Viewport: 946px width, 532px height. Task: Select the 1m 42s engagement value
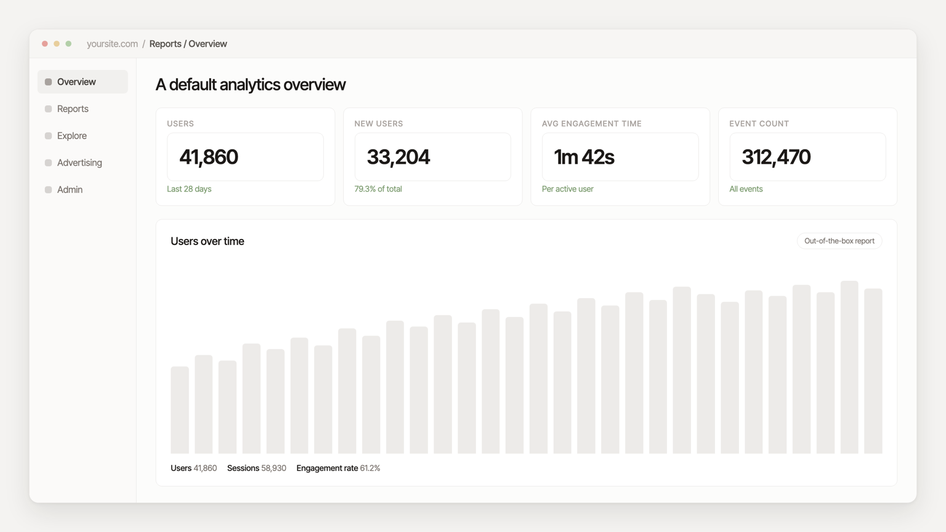click(620, 157)
